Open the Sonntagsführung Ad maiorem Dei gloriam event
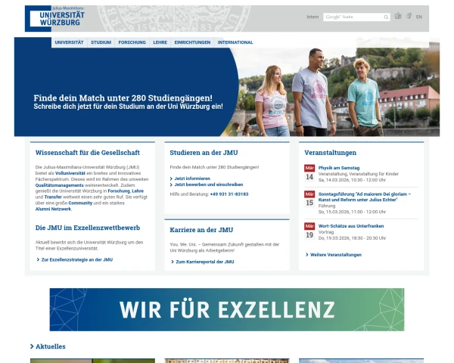454x363 pixels. (x=365, y=197)
